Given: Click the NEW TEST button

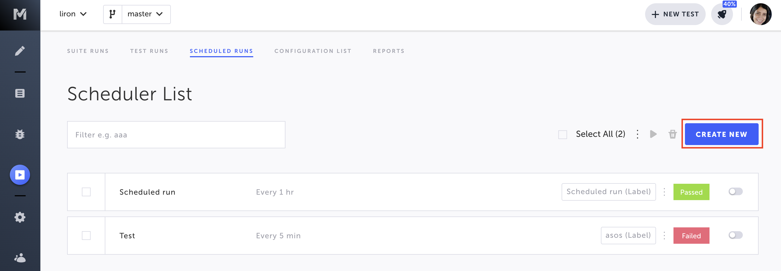Looking at the screenshot, I should (675, 14).
